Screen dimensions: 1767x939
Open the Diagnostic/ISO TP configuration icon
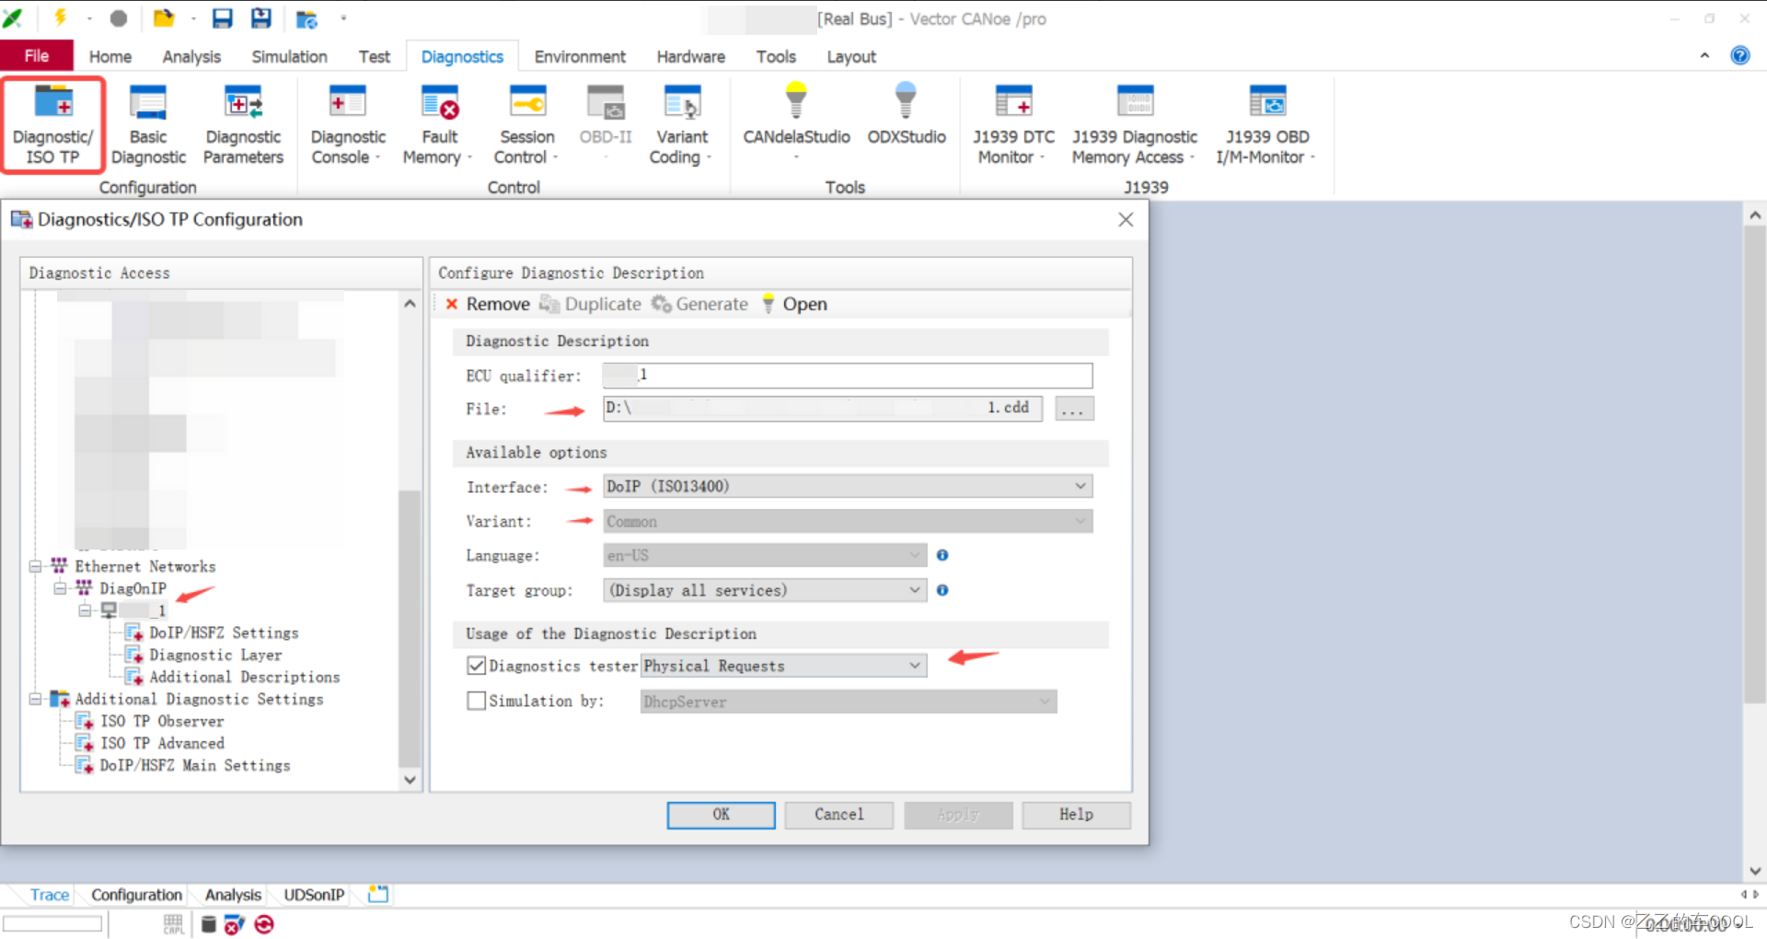pyautogui.click(x=52, y=124)
